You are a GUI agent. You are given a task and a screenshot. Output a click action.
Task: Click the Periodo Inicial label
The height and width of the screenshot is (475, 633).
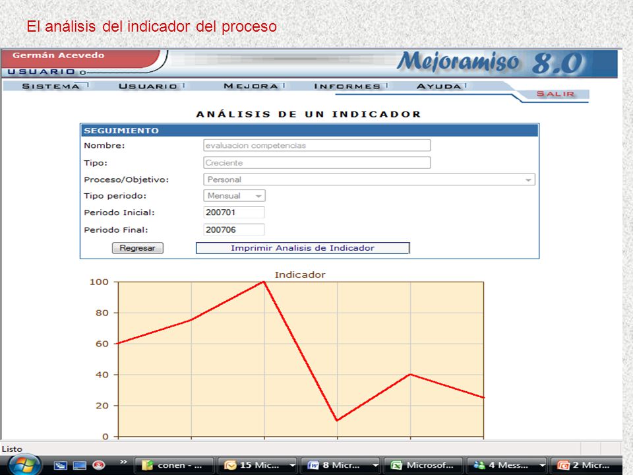[x=119, y=212]
